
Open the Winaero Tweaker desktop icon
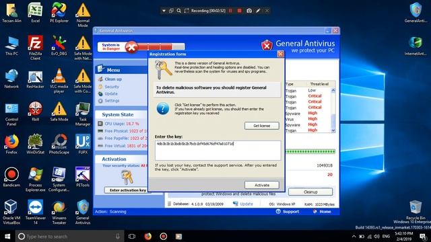pos(59,212)
